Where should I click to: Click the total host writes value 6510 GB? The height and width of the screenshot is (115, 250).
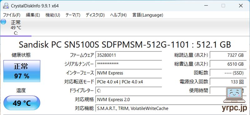[228, 64]
